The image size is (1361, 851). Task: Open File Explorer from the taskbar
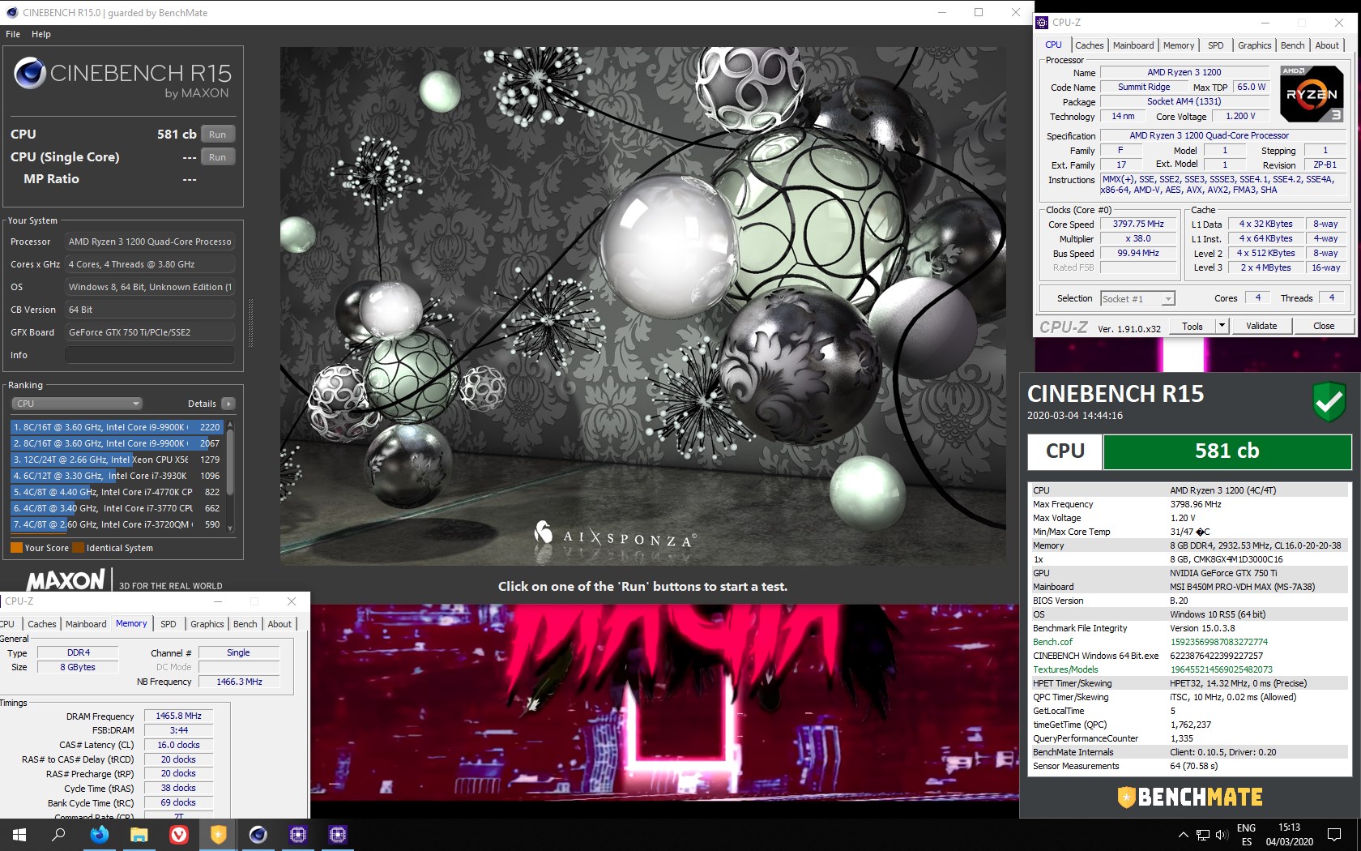(x=139, y=835)
